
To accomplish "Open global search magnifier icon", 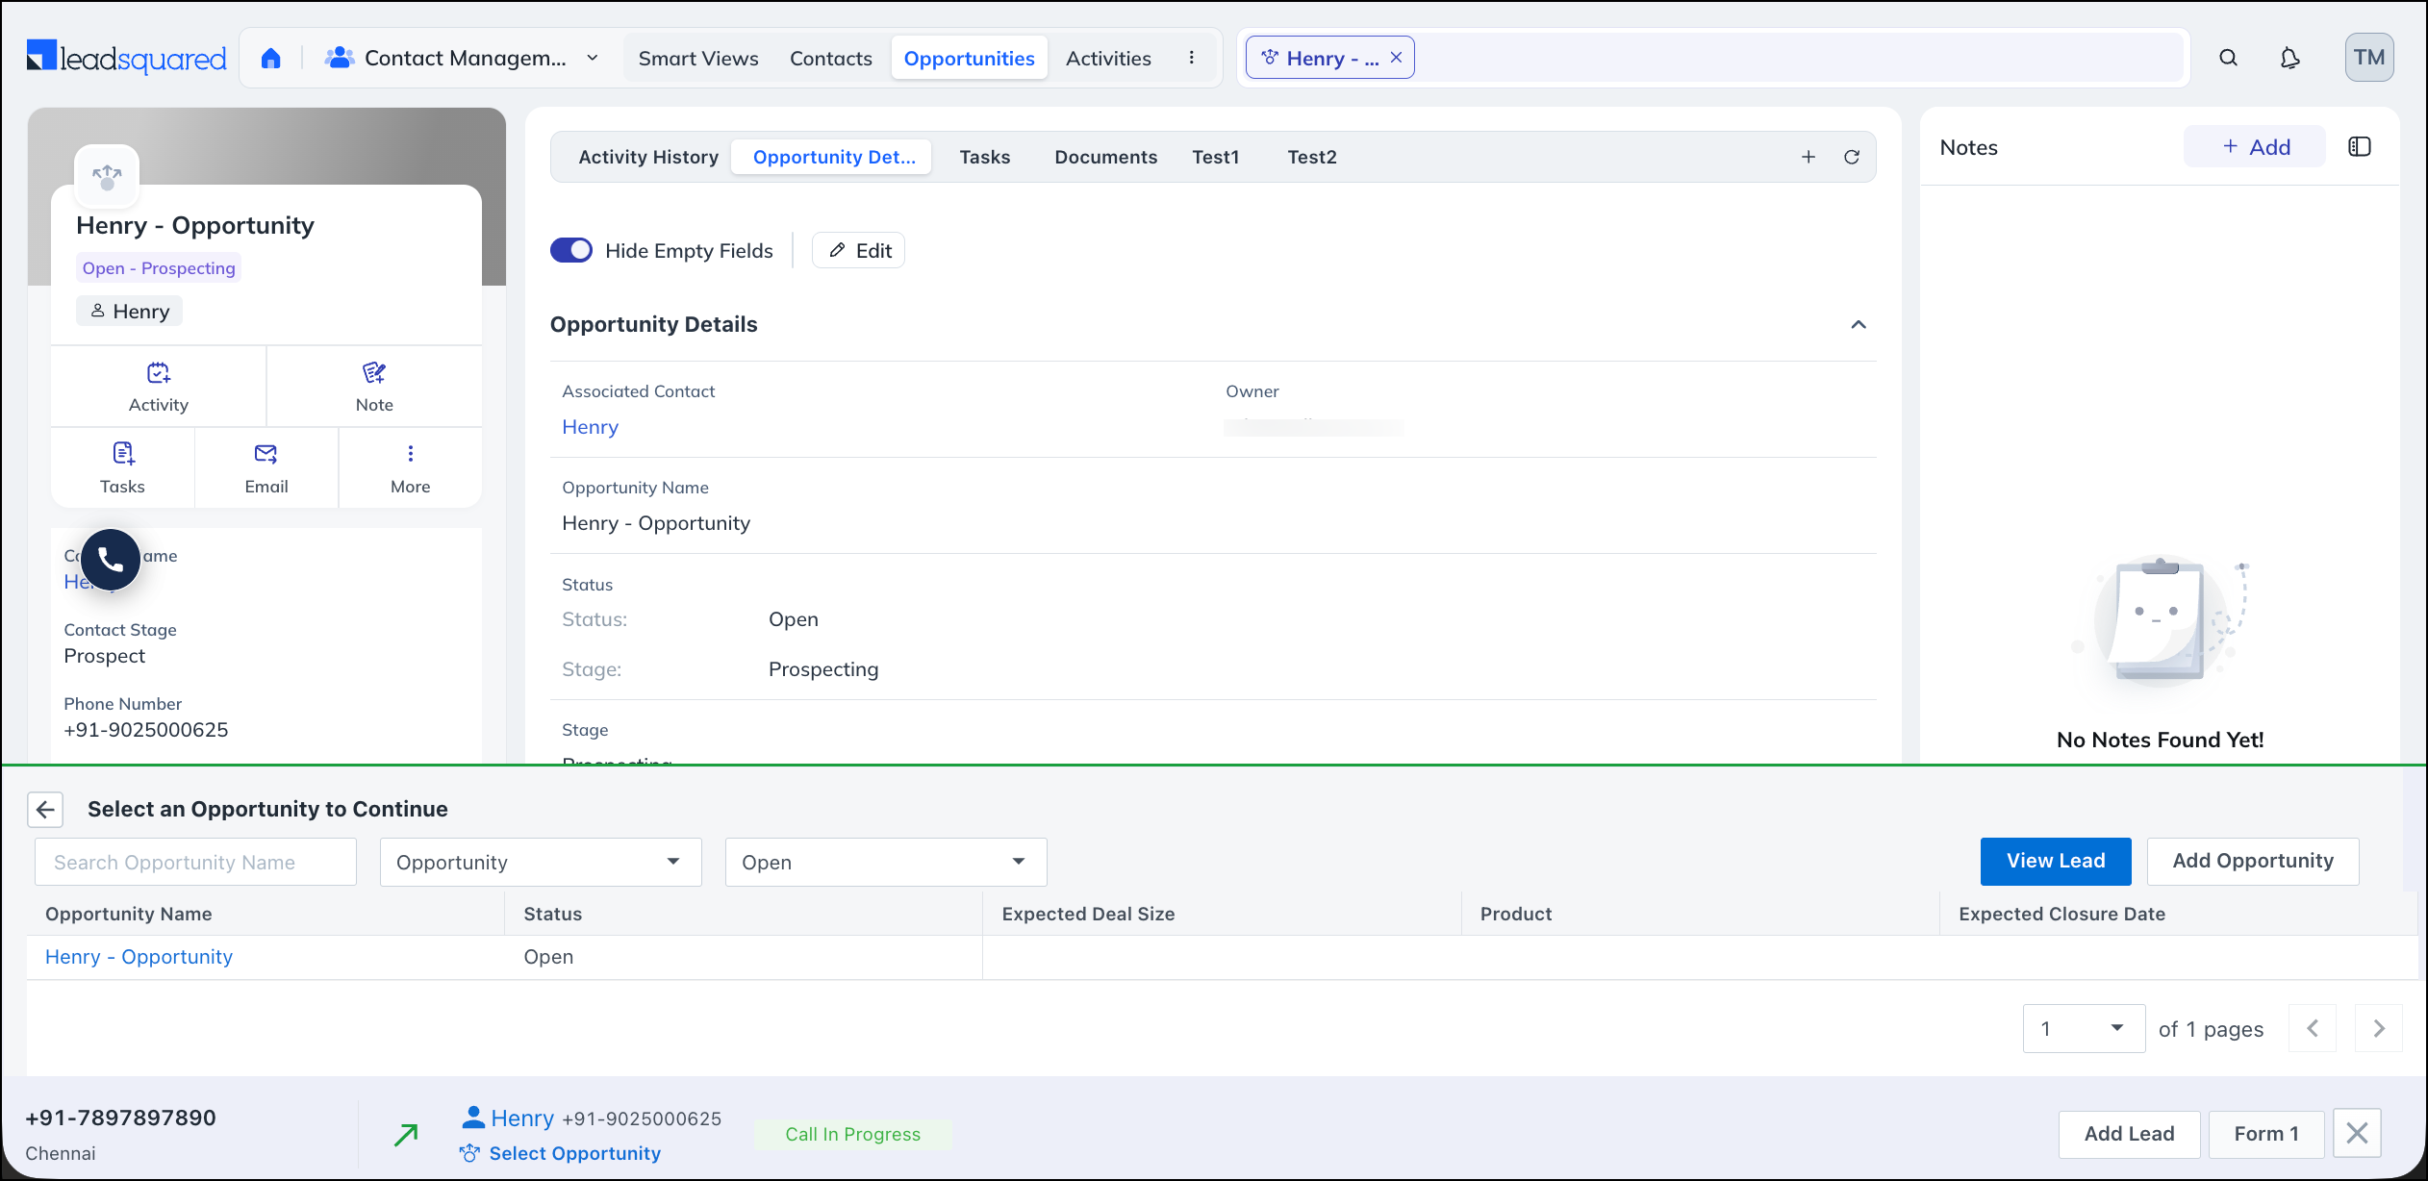I will (2228, 58).
